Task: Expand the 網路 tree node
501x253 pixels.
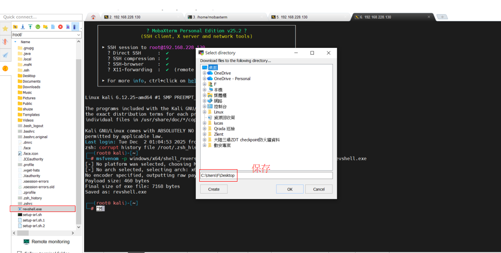Action: click(x=204, y=101)
